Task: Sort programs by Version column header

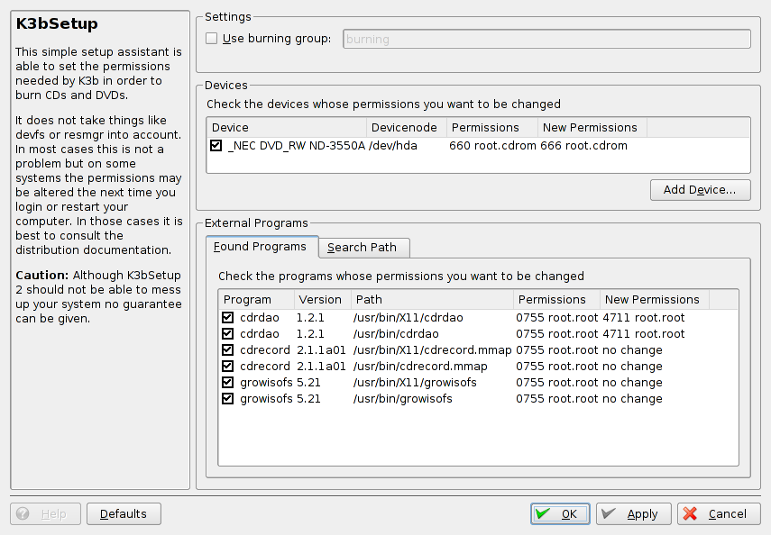Action: 320,300
